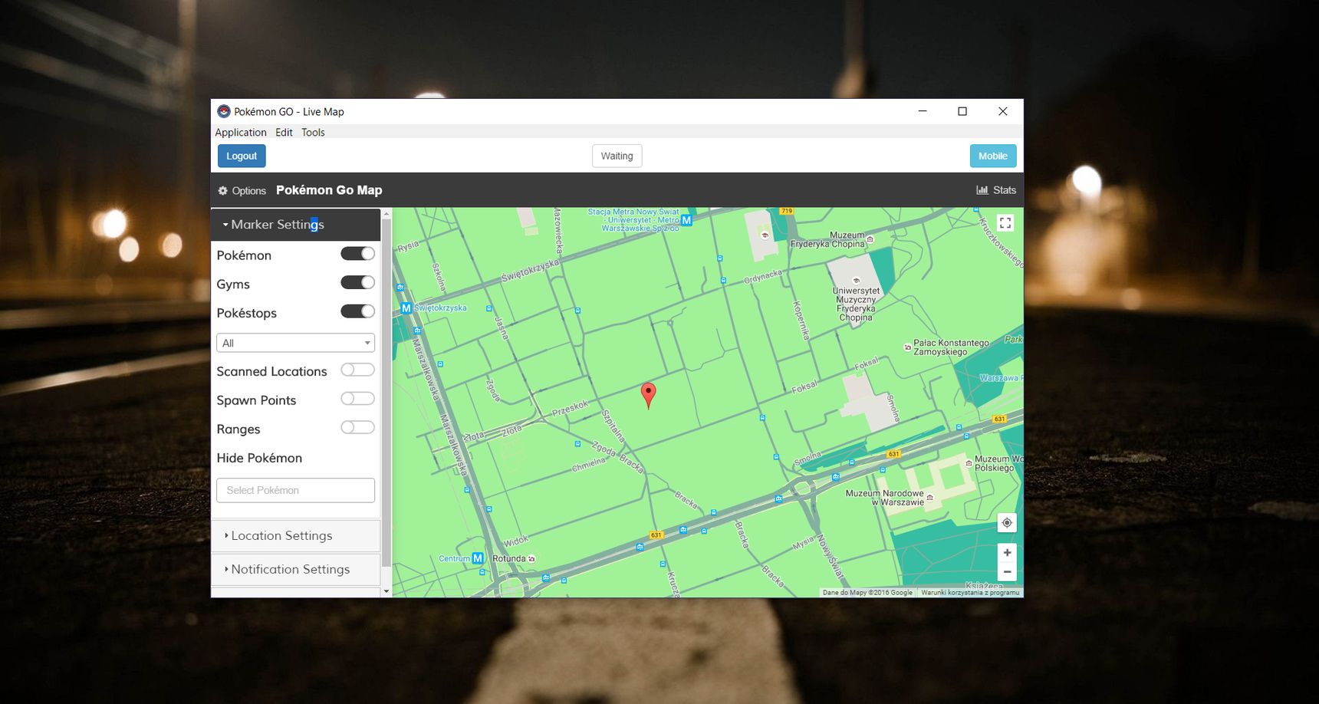Viewport: 1319px width, 704px height.
Task: Click the Logout button
Action: [242, 156]
